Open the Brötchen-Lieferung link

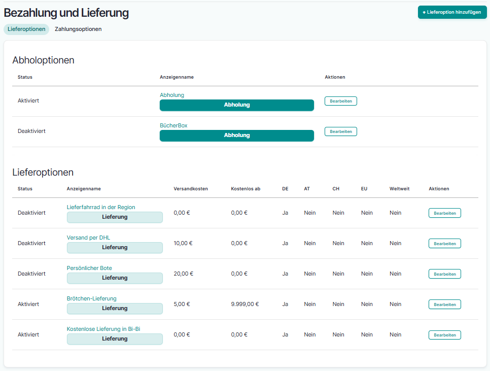(91, 298)
